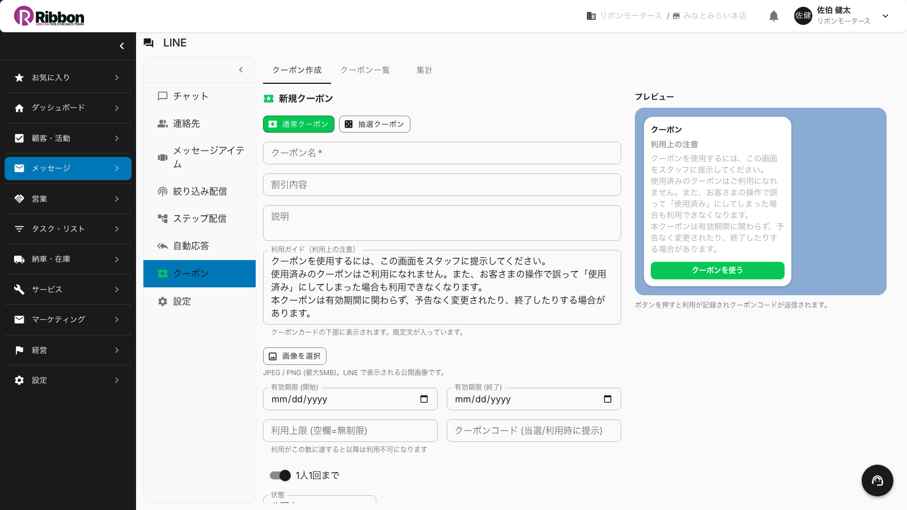The width and height of the screenshot is (907, 510).
Task: Click the list icon for タスク・リスト
Action: click(x=19, y=229)
